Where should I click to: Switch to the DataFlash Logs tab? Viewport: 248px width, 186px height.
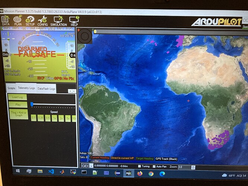click(x=46, y=89)
